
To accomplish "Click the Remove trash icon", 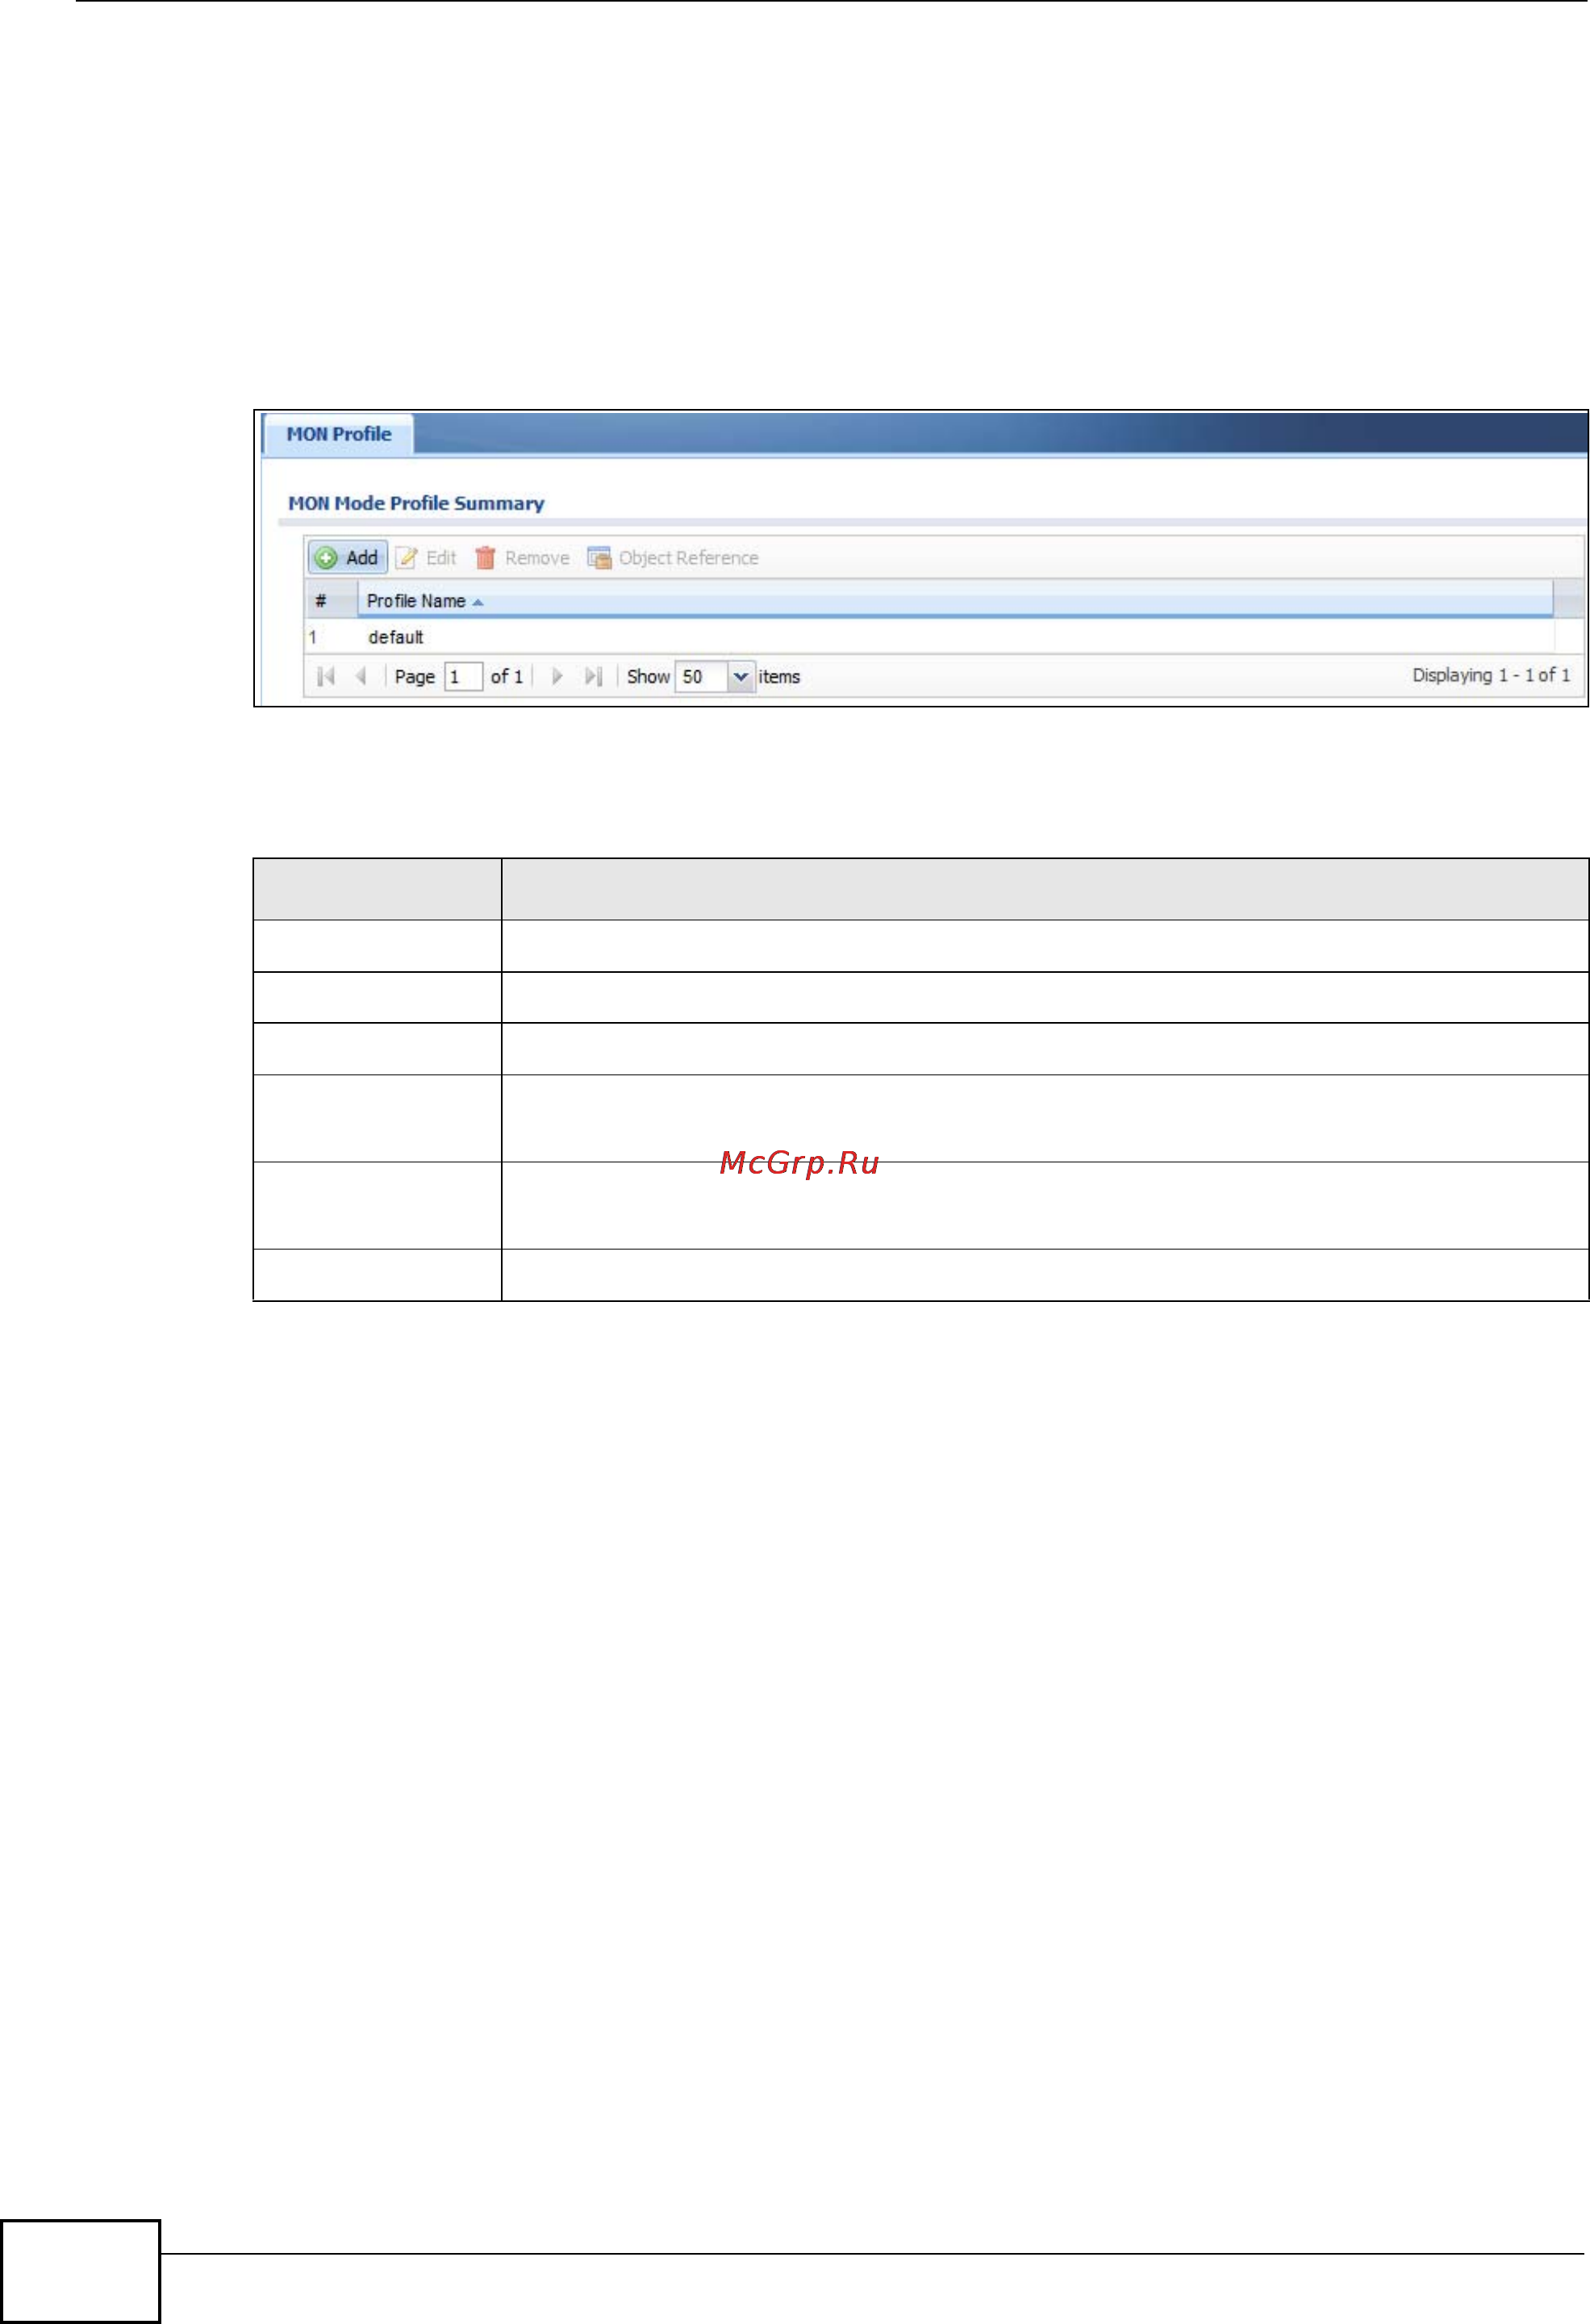I will (485, 558).
